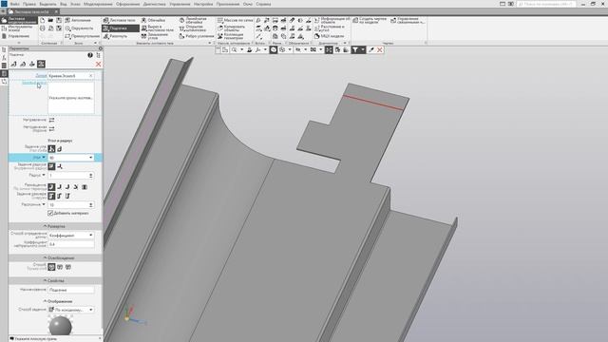Open the Справка menu
Viewport: 608px width, 342px height.
pos(264,4)
